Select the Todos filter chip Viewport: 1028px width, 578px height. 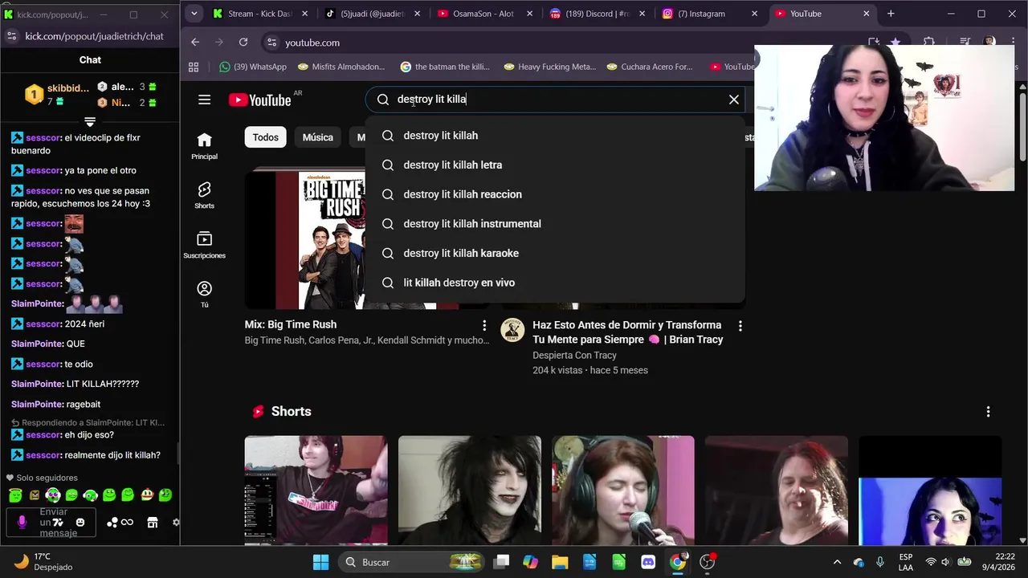click(x=265, y=137)
